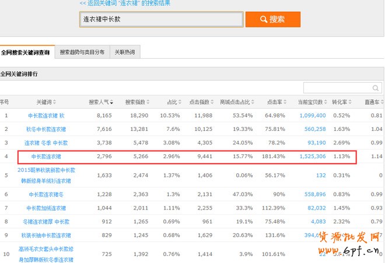The width and height of the screenshot is (385, 263).
Task: Click the table filter input box
Action: 337,87
